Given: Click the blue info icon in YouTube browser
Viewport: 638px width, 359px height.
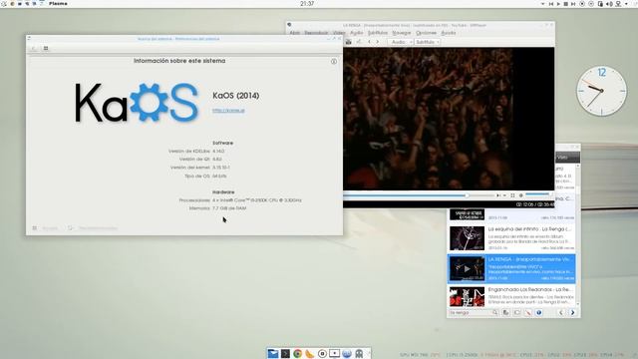Looking at the screenshot, I should pyautogui.click(x=538, y=312).
